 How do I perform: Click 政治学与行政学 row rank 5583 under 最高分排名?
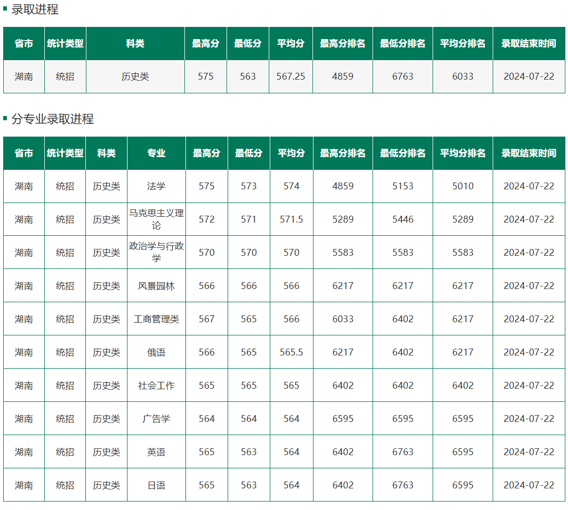tap(342, 252)
